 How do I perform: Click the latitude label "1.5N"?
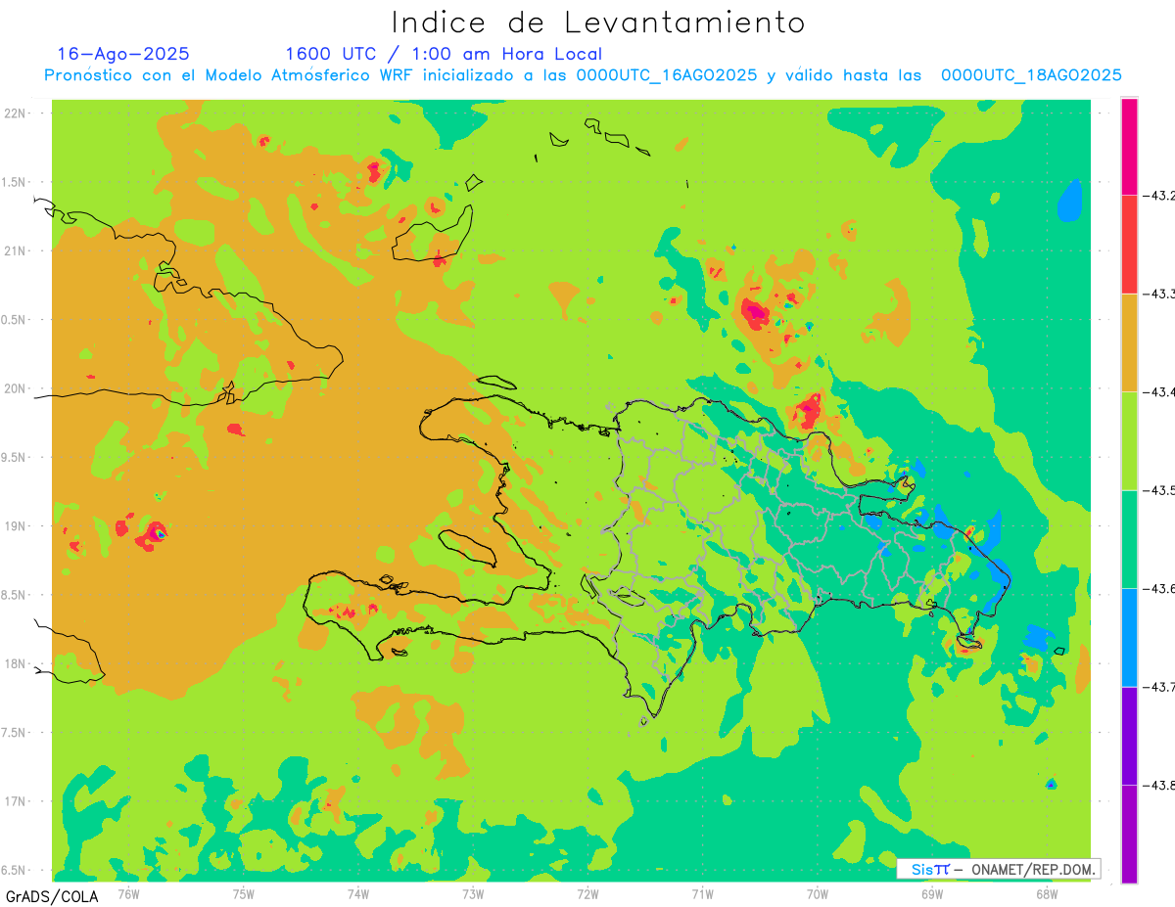[14, 182]
